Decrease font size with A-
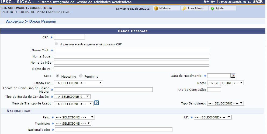 pos(213,2)
